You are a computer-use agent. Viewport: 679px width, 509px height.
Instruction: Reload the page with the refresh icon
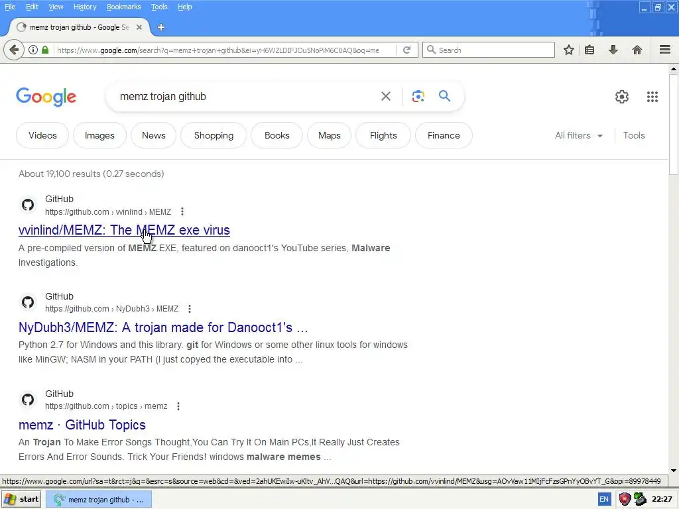tap(406, 50)
